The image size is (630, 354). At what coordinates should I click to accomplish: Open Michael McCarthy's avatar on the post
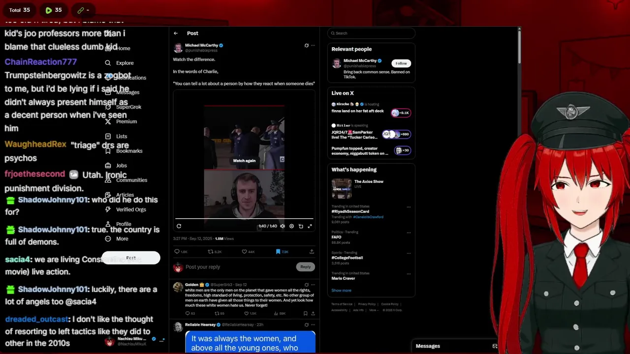point(178,48)
